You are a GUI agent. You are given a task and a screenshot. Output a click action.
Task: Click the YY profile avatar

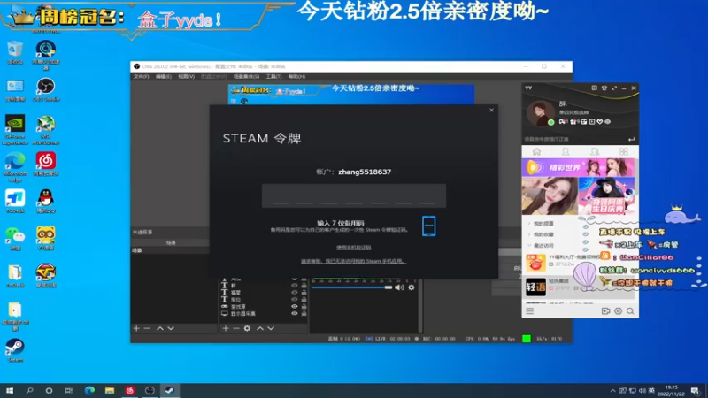(x=541, y=113)
